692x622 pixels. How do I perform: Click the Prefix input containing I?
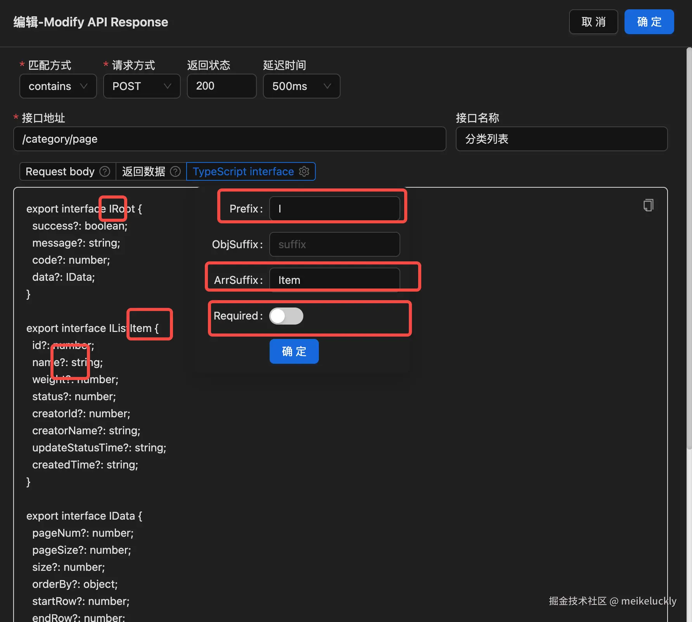pos(335,209)
